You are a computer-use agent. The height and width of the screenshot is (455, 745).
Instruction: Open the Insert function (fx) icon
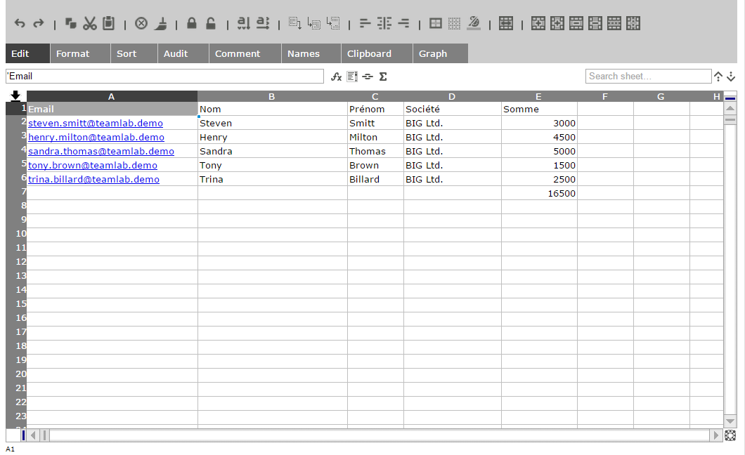pos(336,77)
